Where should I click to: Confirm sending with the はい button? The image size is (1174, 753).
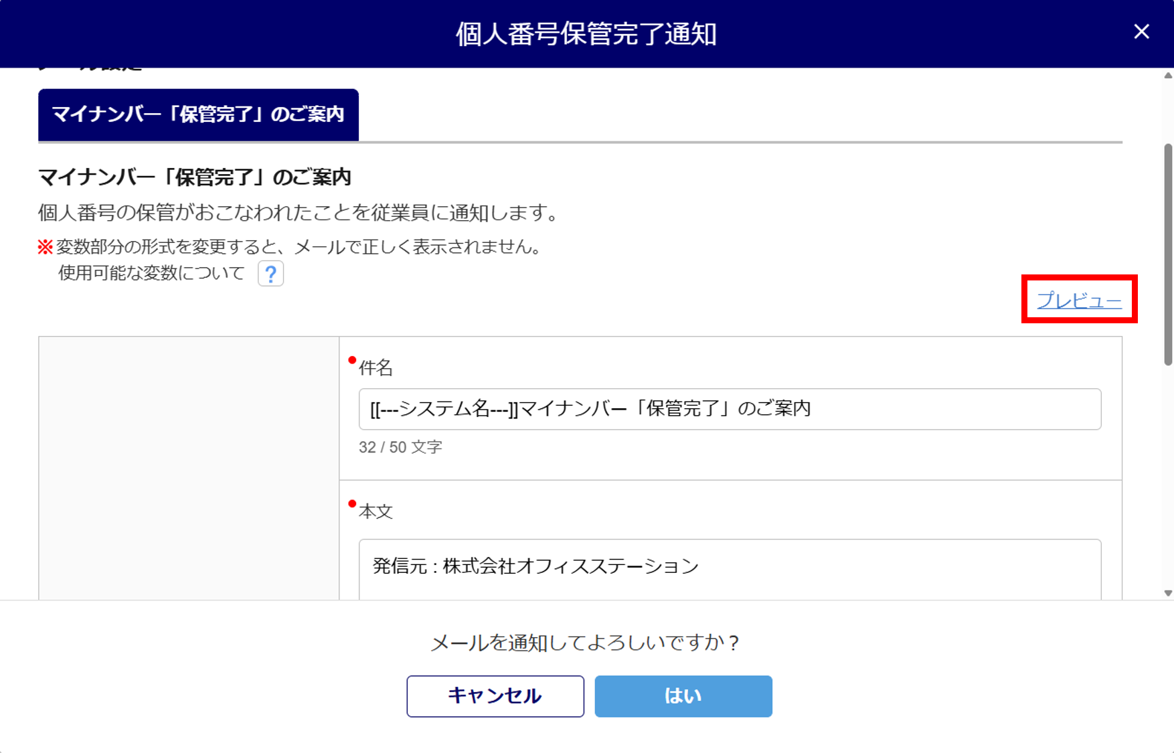(683, 696)
